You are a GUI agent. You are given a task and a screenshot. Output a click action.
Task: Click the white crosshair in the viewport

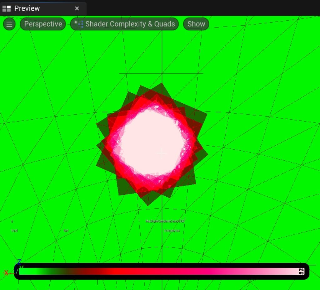click(162, 153)
